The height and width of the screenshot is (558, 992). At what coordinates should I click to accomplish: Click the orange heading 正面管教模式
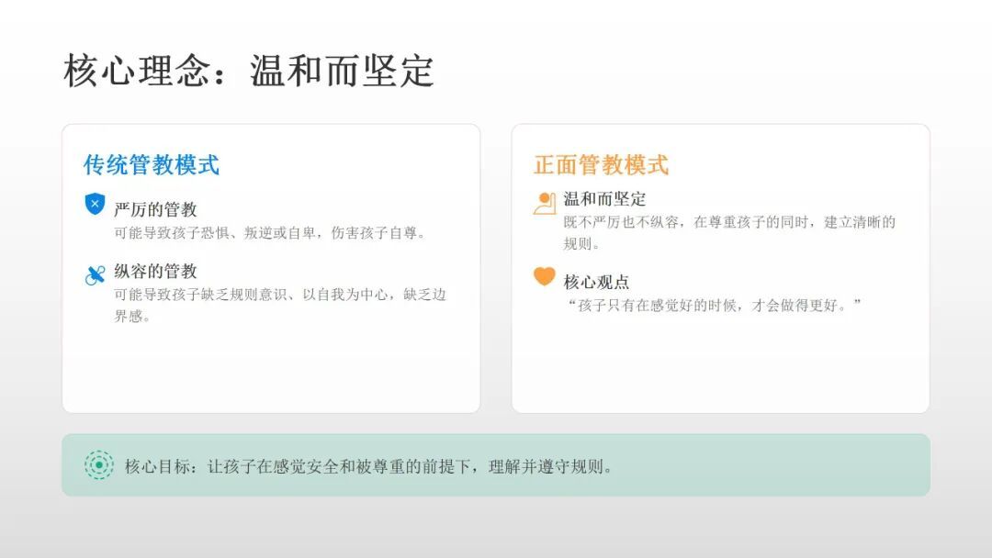pos(602,165)
